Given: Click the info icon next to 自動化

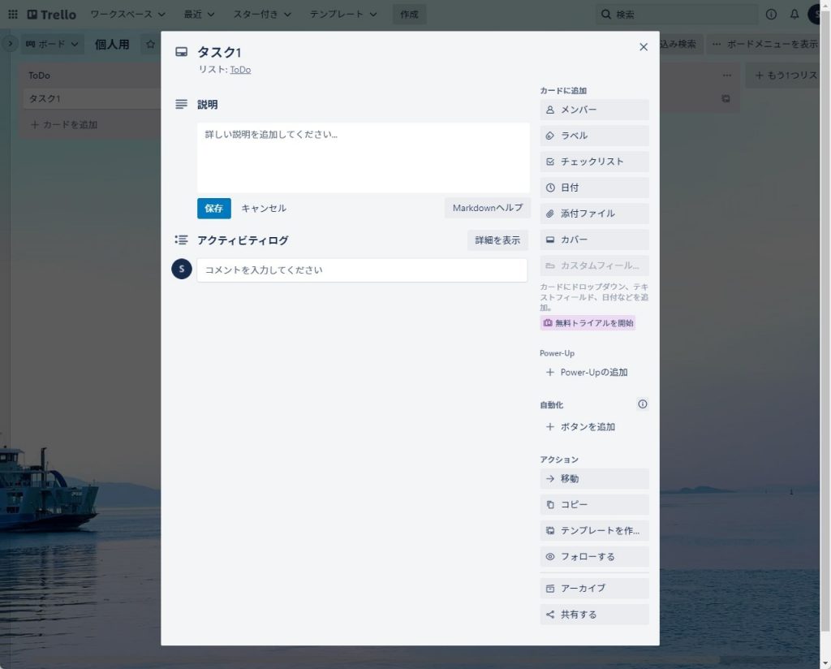Looking at the screenshot, I should point(643,404).
